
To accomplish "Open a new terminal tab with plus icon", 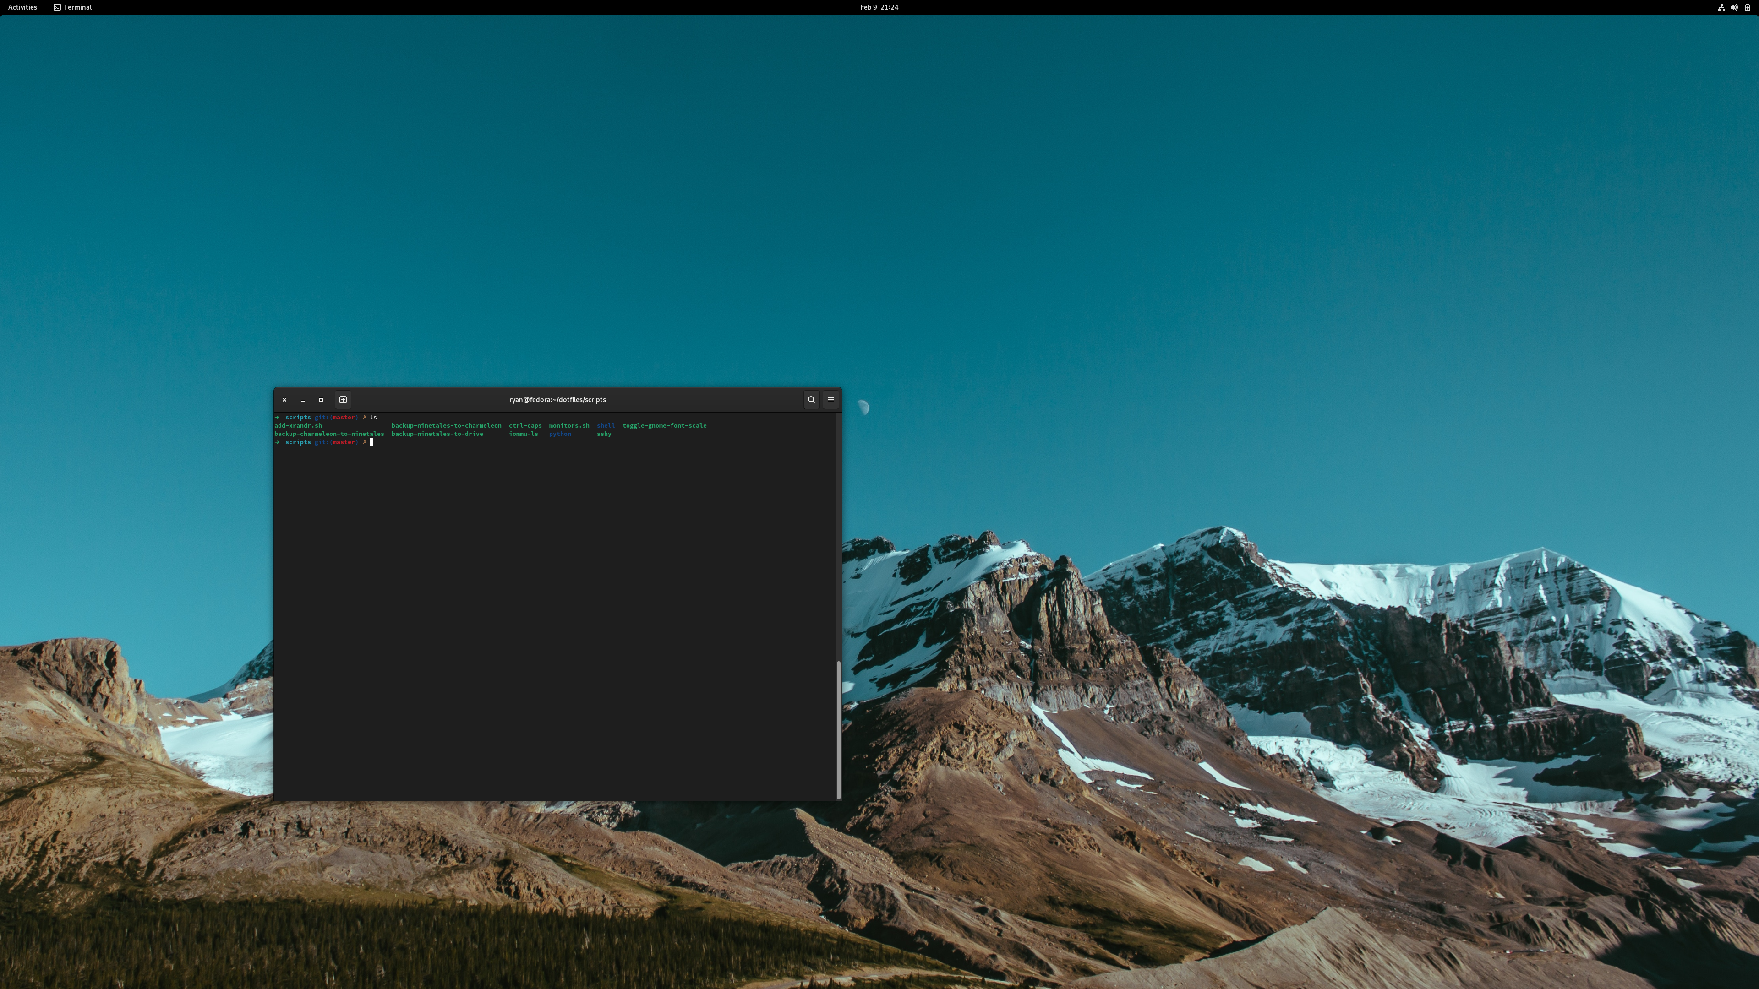I will coord(343,400).
